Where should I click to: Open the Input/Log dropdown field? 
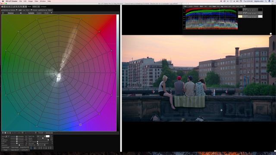point(41,136)
